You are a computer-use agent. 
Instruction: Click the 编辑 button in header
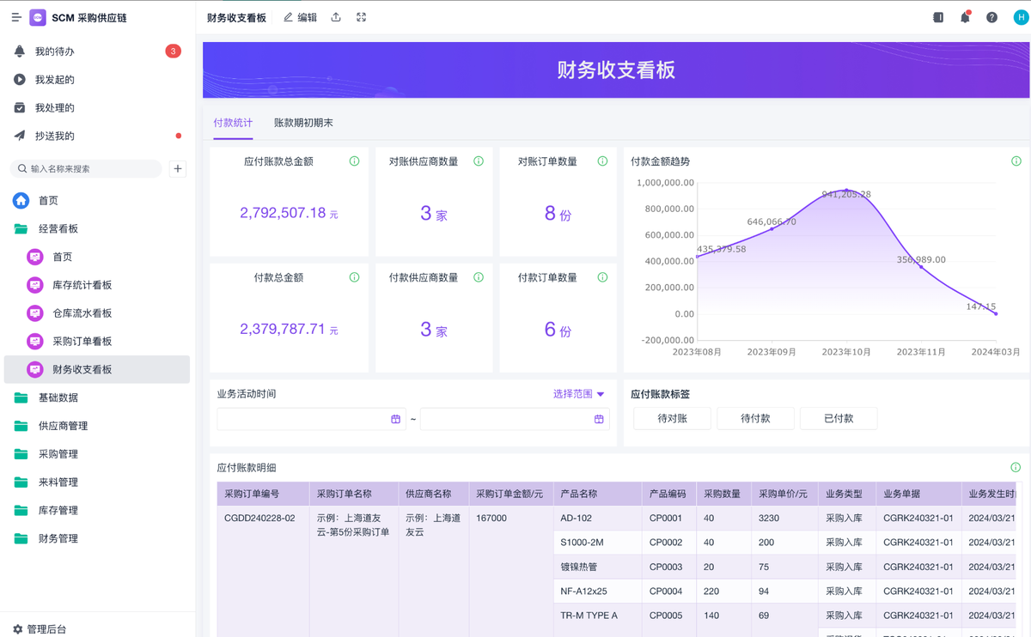coord(300,17)
